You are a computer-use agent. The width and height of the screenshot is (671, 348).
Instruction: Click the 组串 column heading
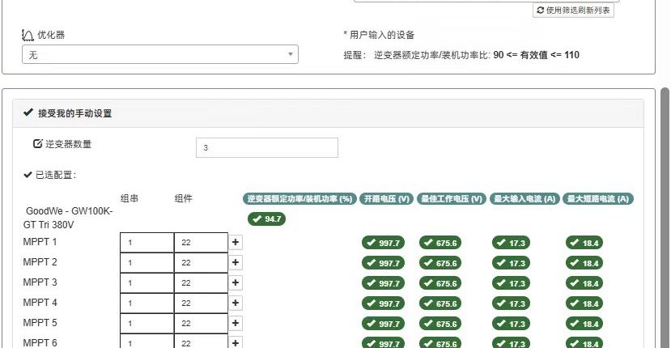click(x=130, y=198)
